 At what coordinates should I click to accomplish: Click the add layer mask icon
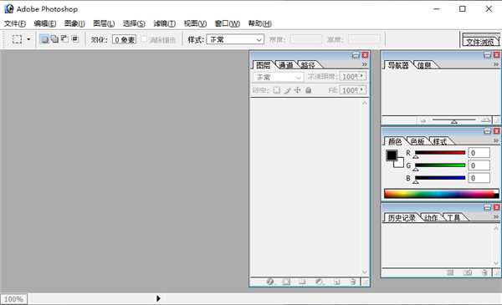point(286,282)
